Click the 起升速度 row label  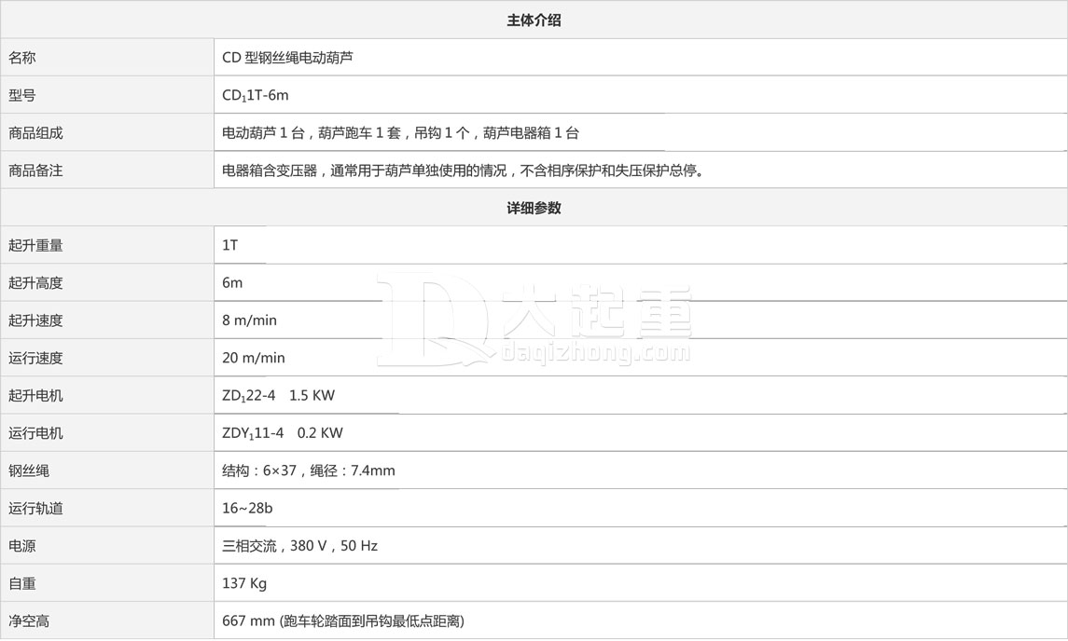35,320
